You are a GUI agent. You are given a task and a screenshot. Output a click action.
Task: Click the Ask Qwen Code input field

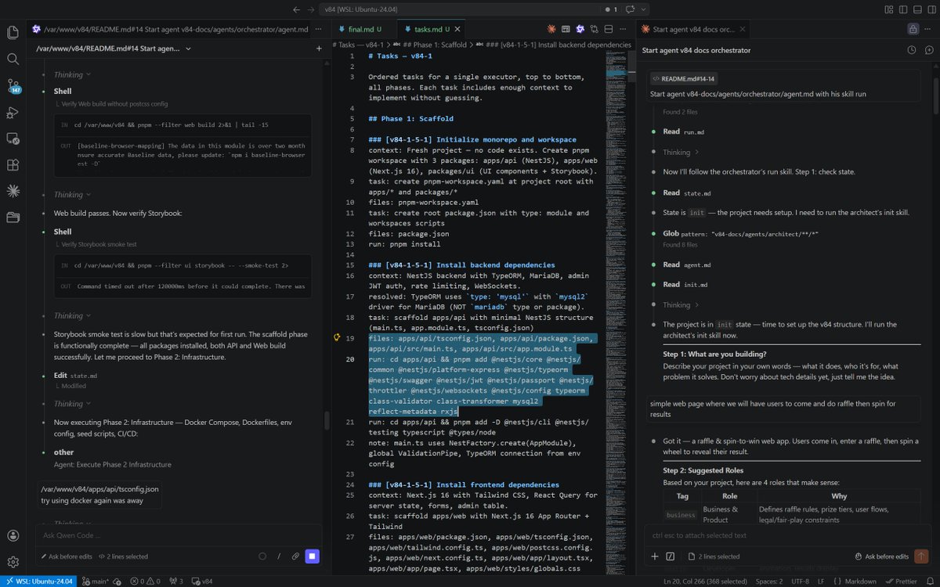pyautogui.click(x=179, y=535)
